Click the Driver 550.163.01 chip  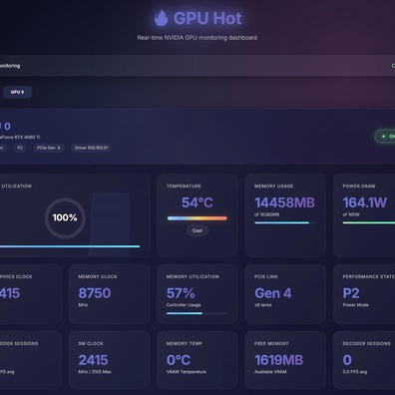tap(91, 148)
